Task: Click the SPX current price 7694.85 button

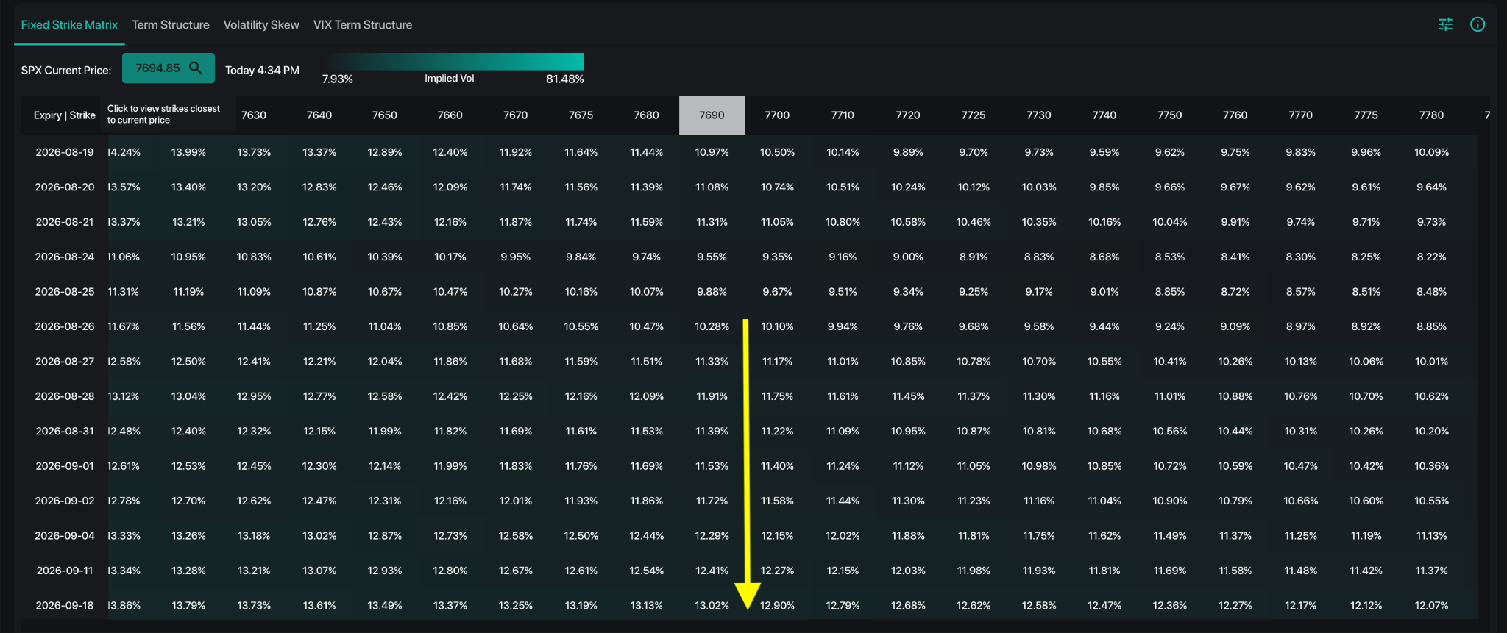Action: pos(169,68)
